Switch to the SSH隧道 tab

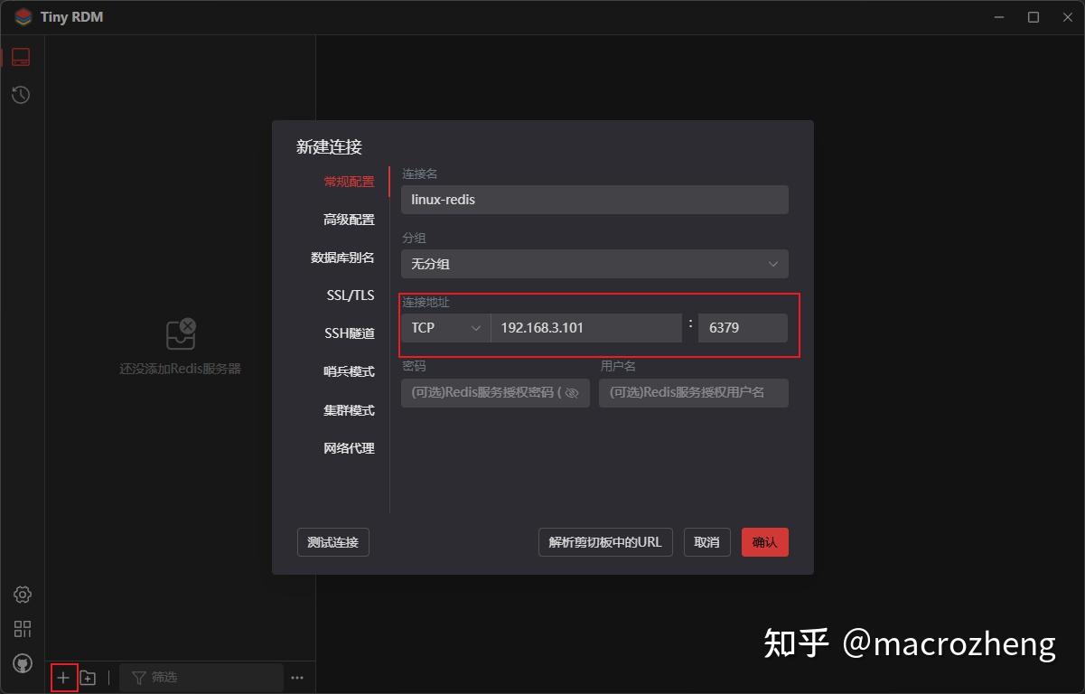coord(349,333)
